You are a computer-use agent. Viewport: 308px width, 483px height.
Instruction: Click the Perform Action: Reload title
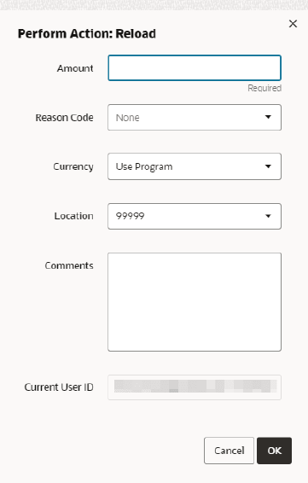point(87,33)
